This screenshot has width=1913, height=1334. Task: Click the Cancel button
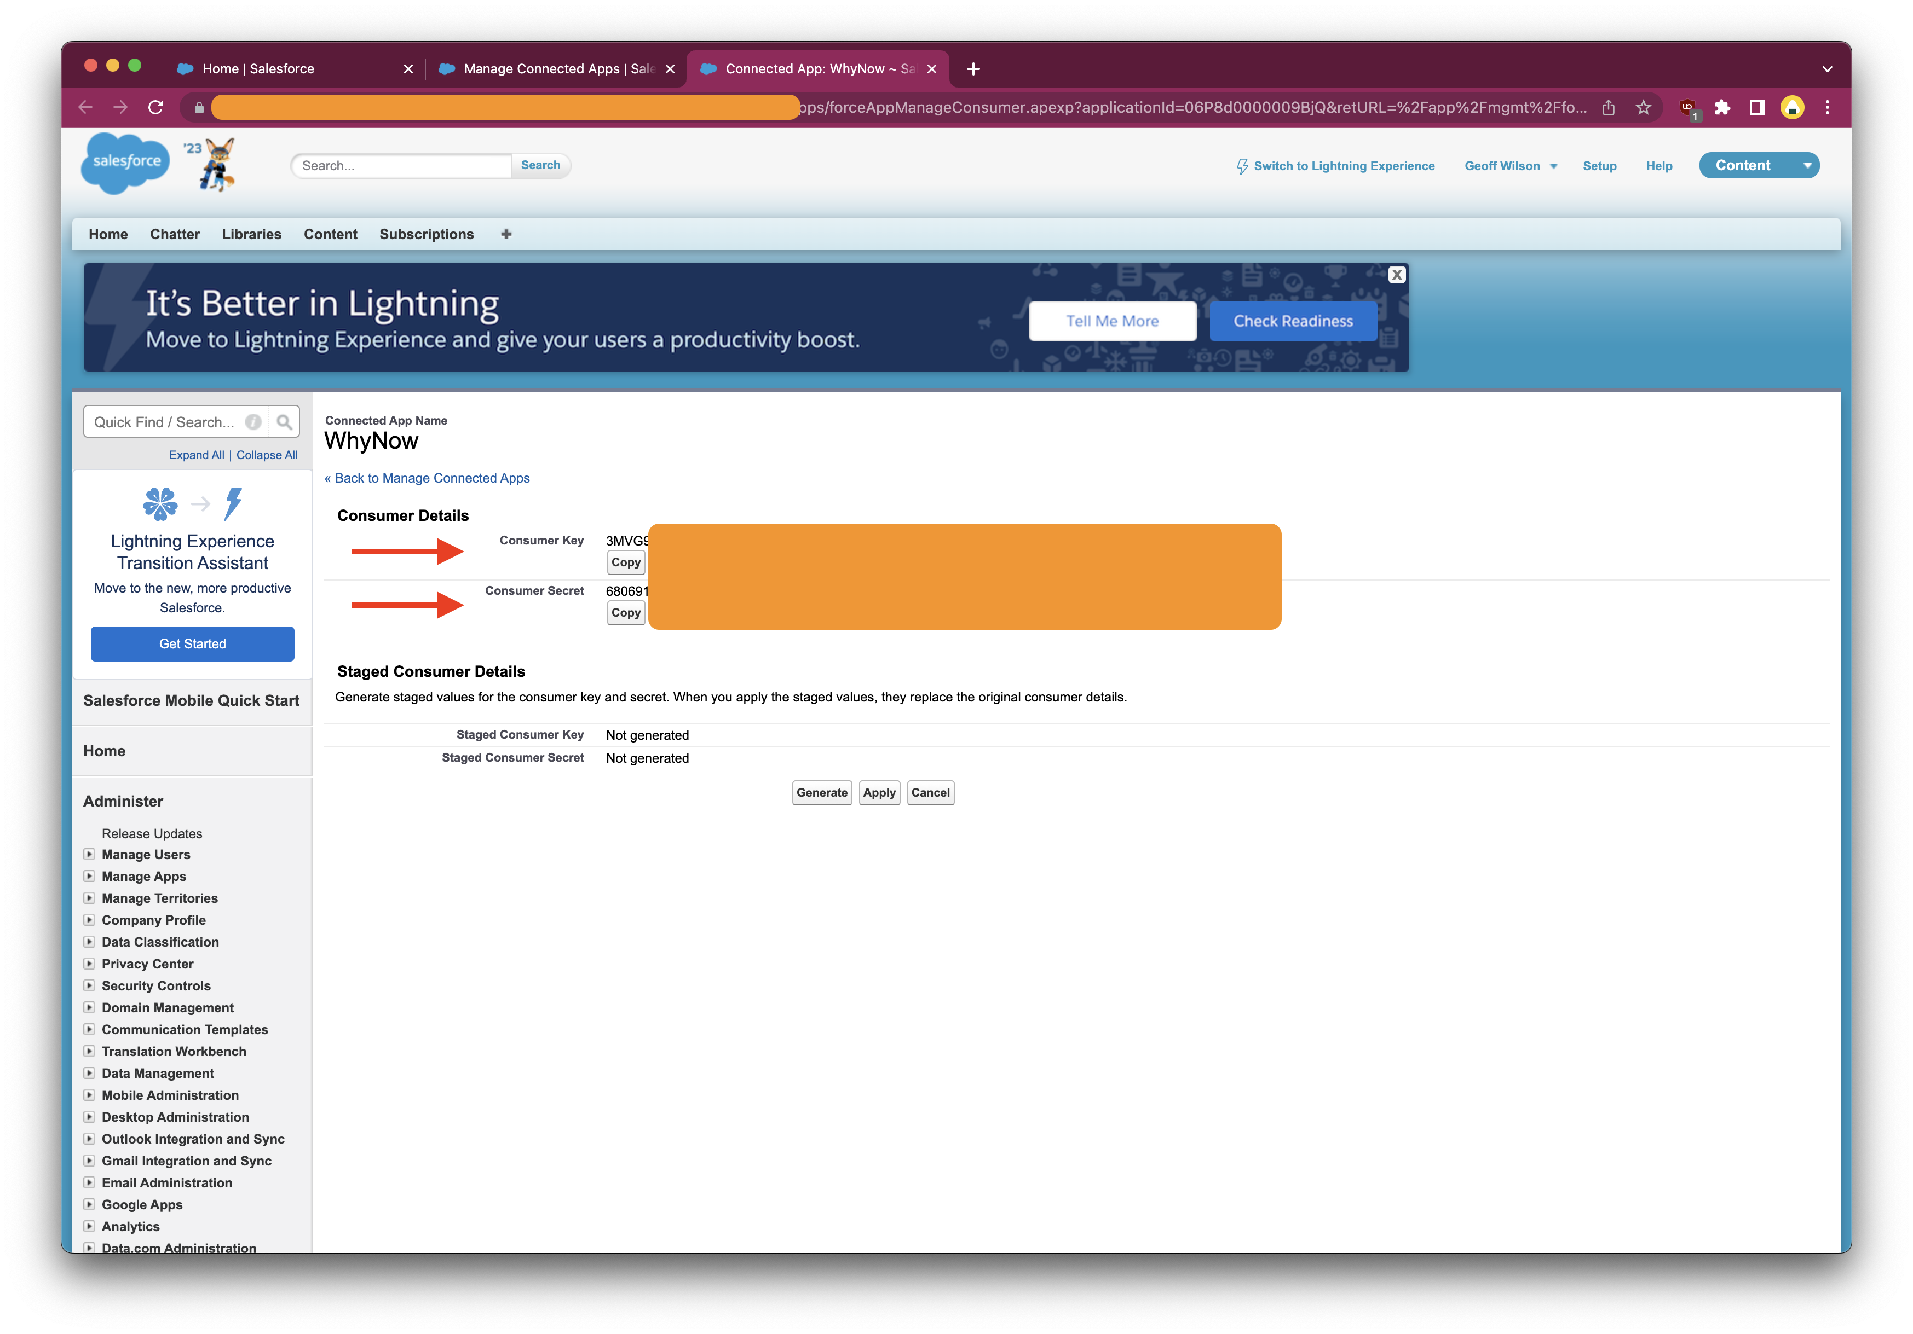930,793
